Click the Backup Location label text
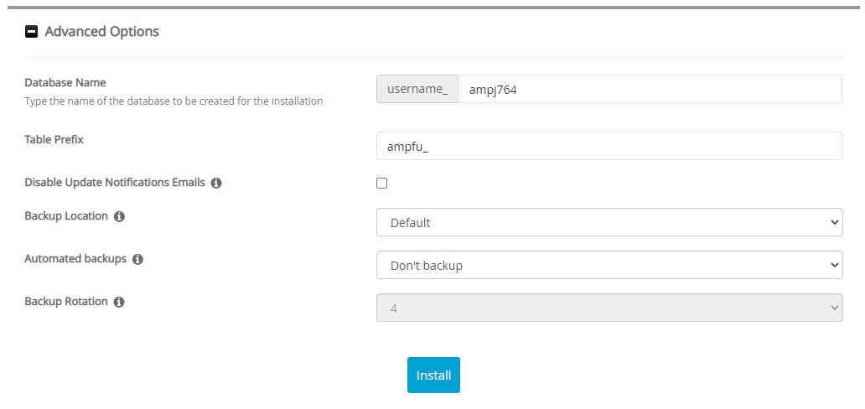The width and height of the screenshot is (865, 409). coord(66,216)
